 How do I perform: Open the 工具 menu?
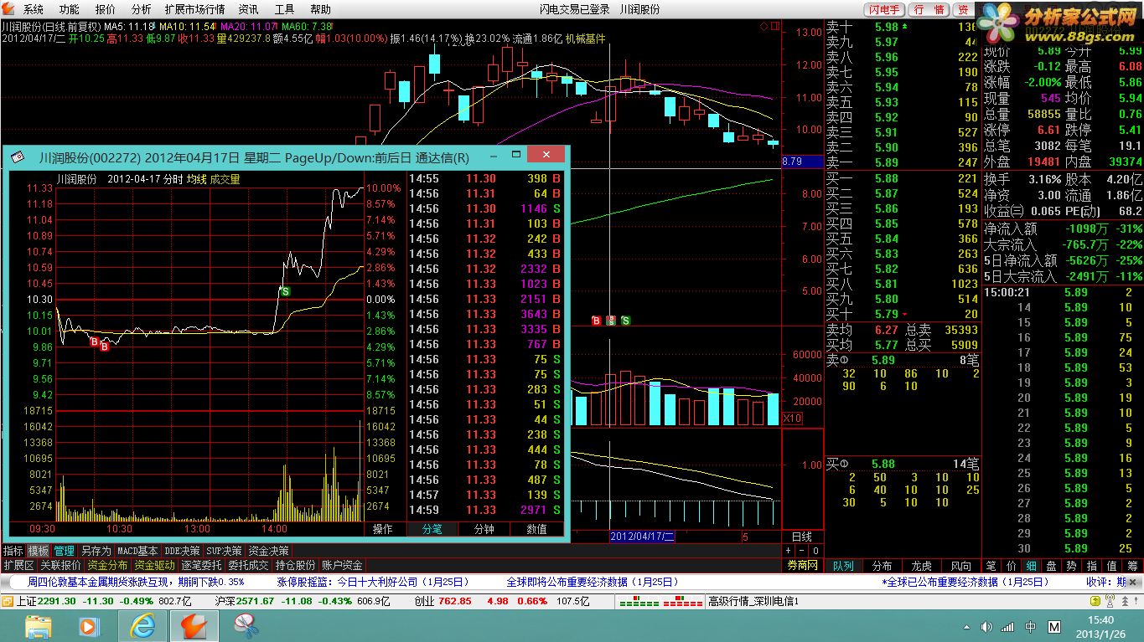click(285, 9)
